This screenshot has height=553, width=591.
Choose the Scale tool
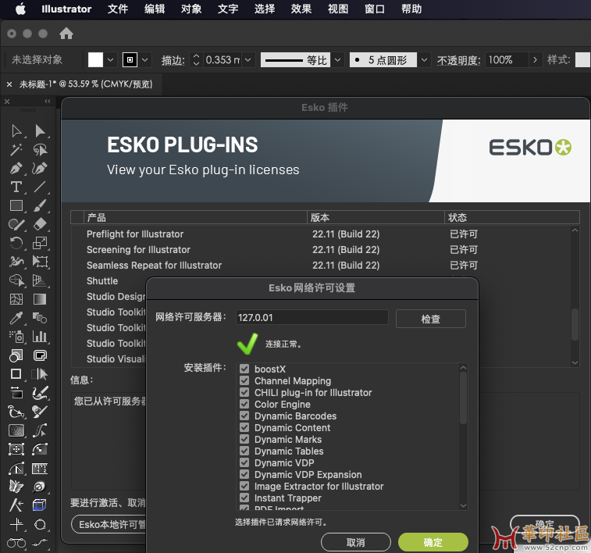40,243
